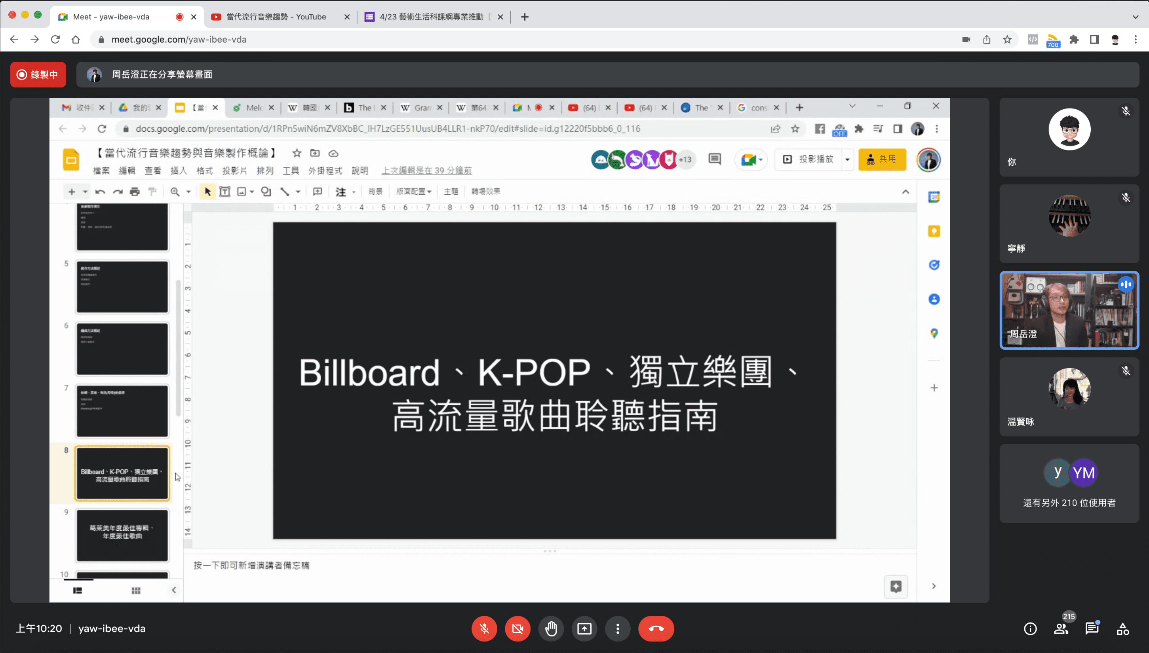Screen dimensions: 1149x653
Task: Click the yellow 共用 share button
Action: 882,159
